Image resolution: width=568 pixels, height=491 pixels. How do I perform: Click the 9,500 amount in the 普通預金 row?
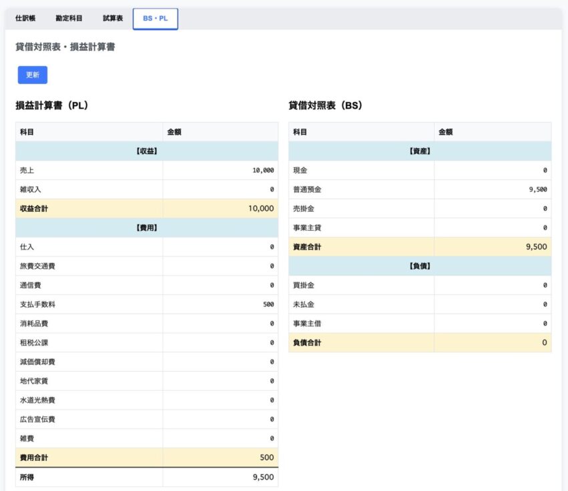coord(538,189)
